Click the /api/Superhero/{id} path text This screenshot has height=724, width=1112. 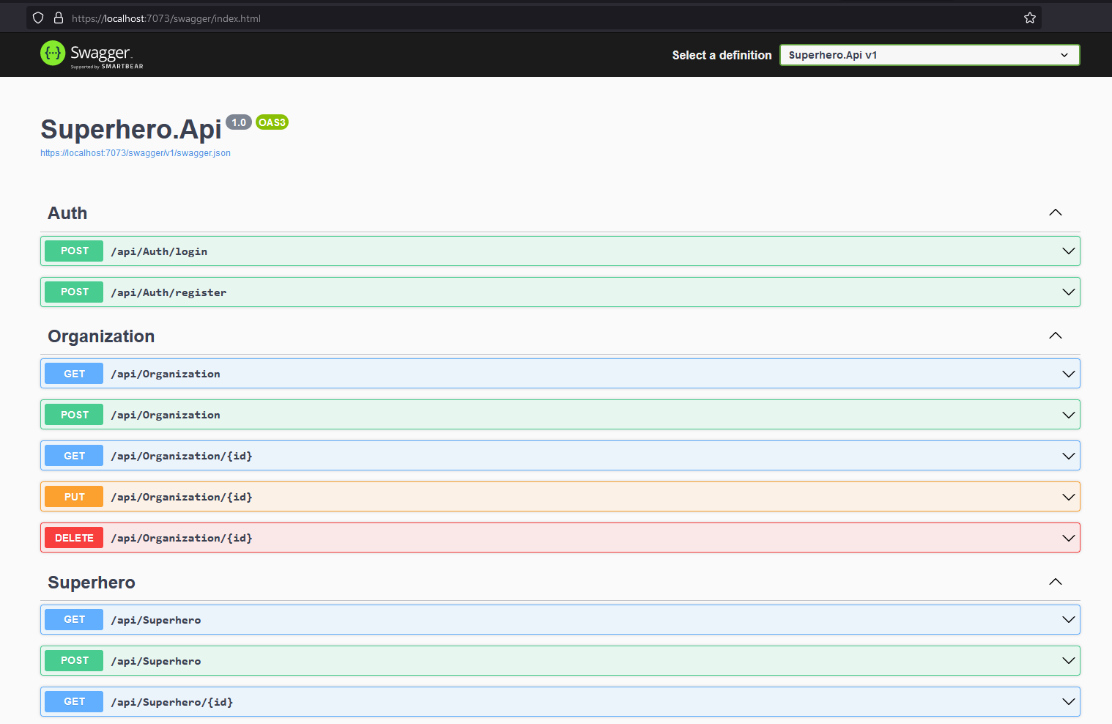172,702
